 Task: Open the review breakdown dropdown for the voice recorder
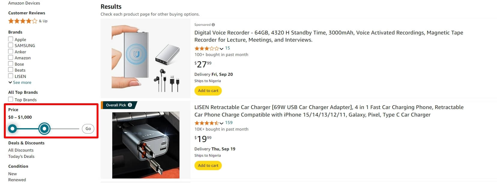click(221, 49)
